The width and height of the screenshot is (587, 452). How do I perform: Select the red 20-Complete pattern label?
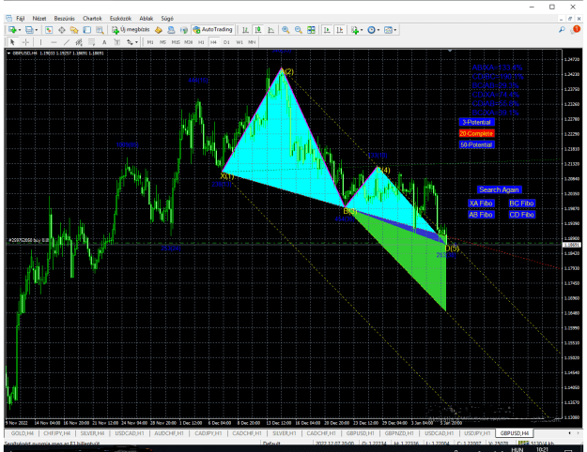click(476, 133)
